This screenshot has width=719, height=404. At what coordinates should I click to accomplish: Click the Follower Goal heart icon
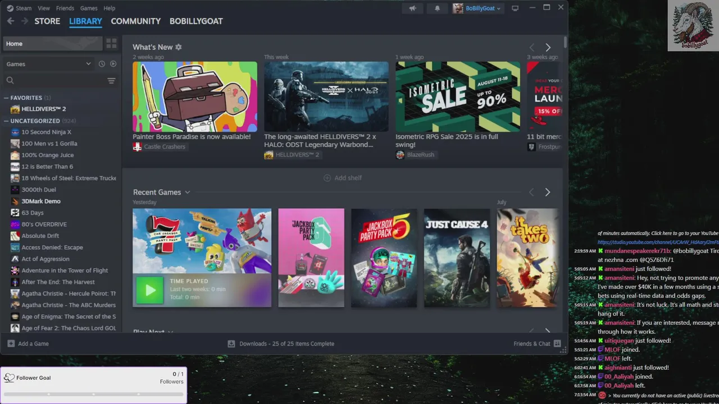pos(9,378)
